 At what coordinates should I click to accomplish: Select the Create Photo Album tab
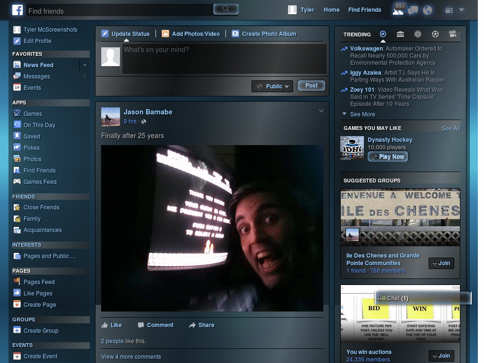pyautogui.click(x=264, y=34)
